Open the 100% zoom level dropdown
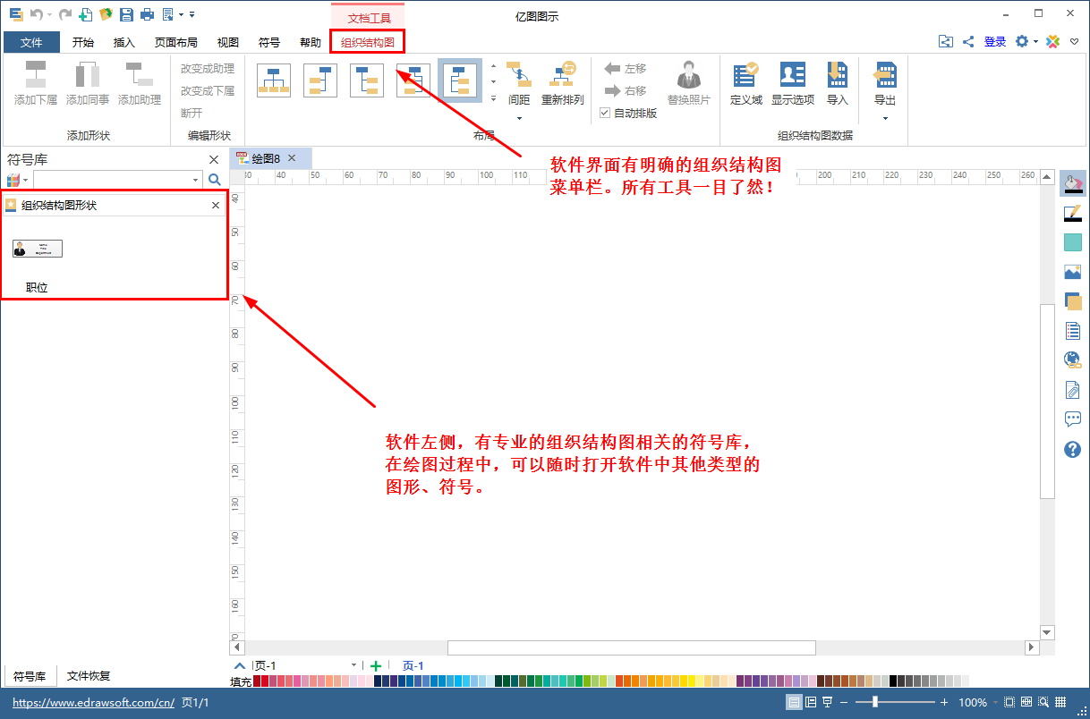This screenshot has height=719, width=1090. [x=994, y=703]
